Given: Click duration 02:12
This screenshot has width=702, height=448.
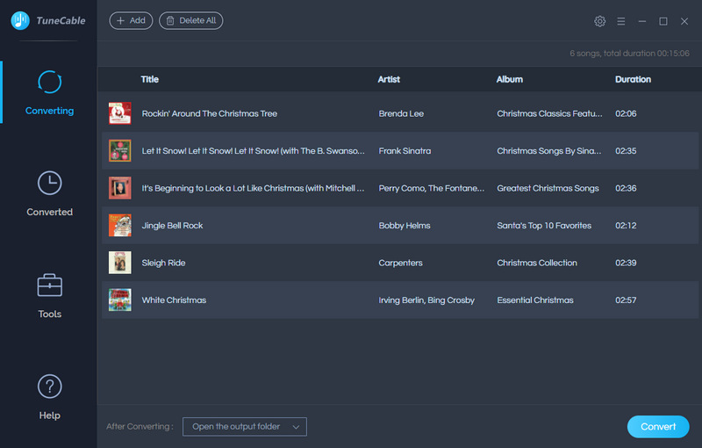Looking at the screenshot, I should click(626, 226).
